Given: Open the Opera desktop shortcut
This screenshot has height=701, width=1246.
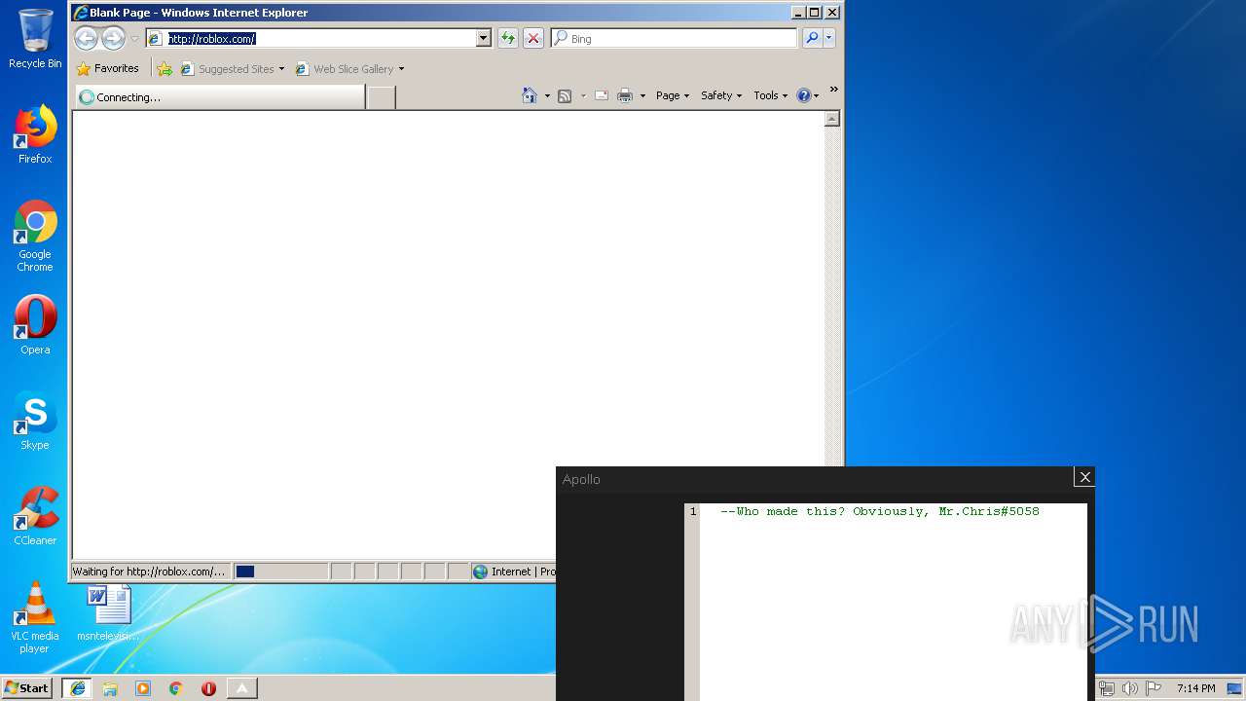Looking at the screenshot, I should point(35,325).
